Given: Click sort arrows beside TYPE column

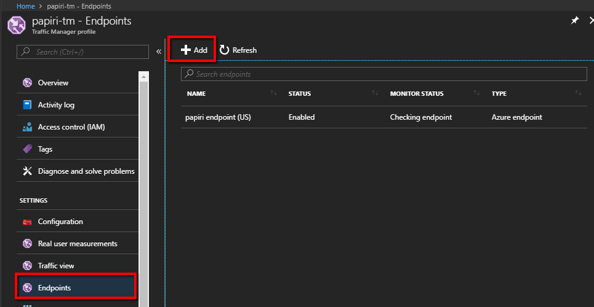Looking at the screenshot, I should 578,93.
